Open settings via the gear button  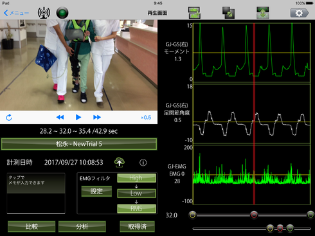(x=300, y=13)
